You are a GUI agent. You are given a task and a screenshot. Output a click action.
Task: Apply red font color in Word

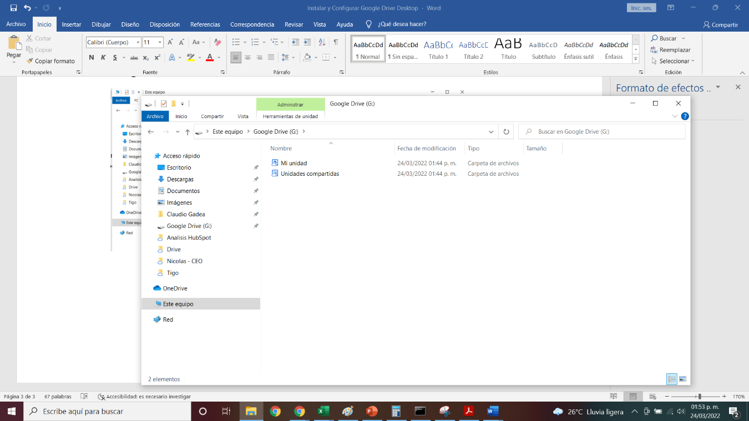click(209, 58)
